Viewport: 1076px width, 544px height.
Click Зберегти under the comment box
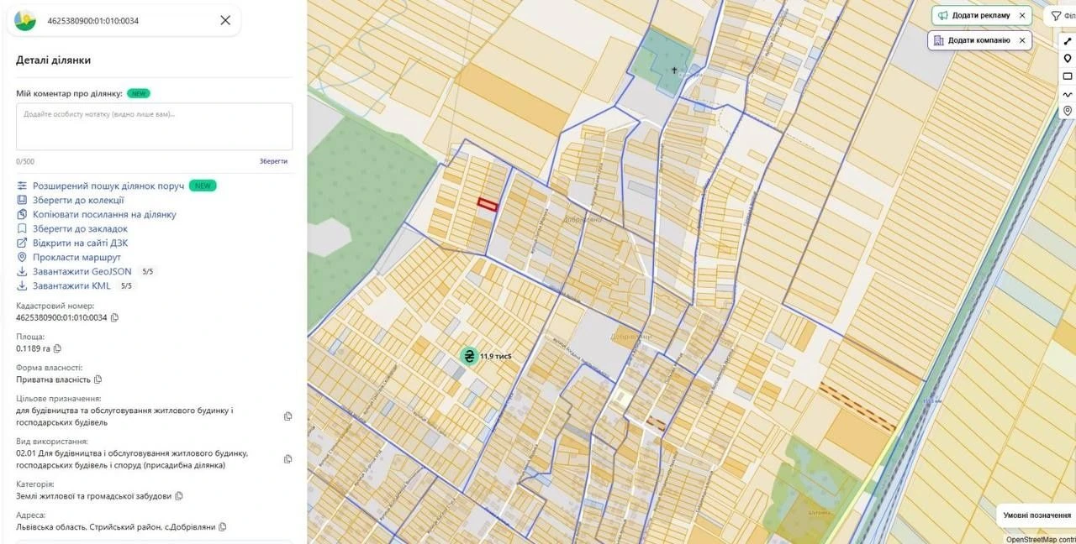point(273,161)
